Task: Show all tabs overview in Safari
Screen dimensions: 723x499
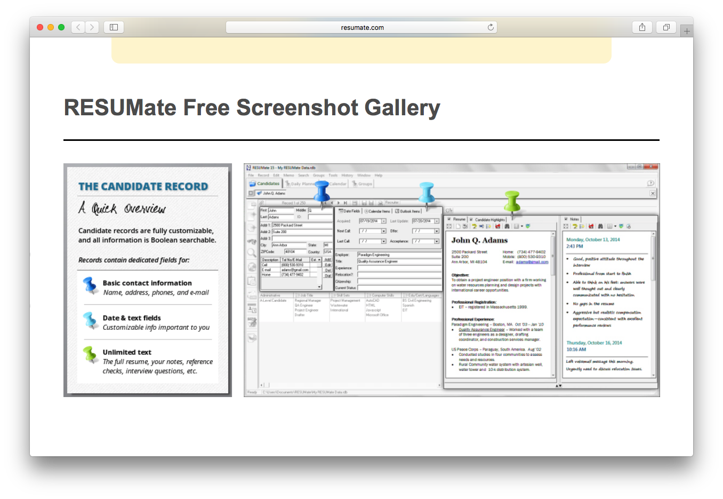Action: 666,27
